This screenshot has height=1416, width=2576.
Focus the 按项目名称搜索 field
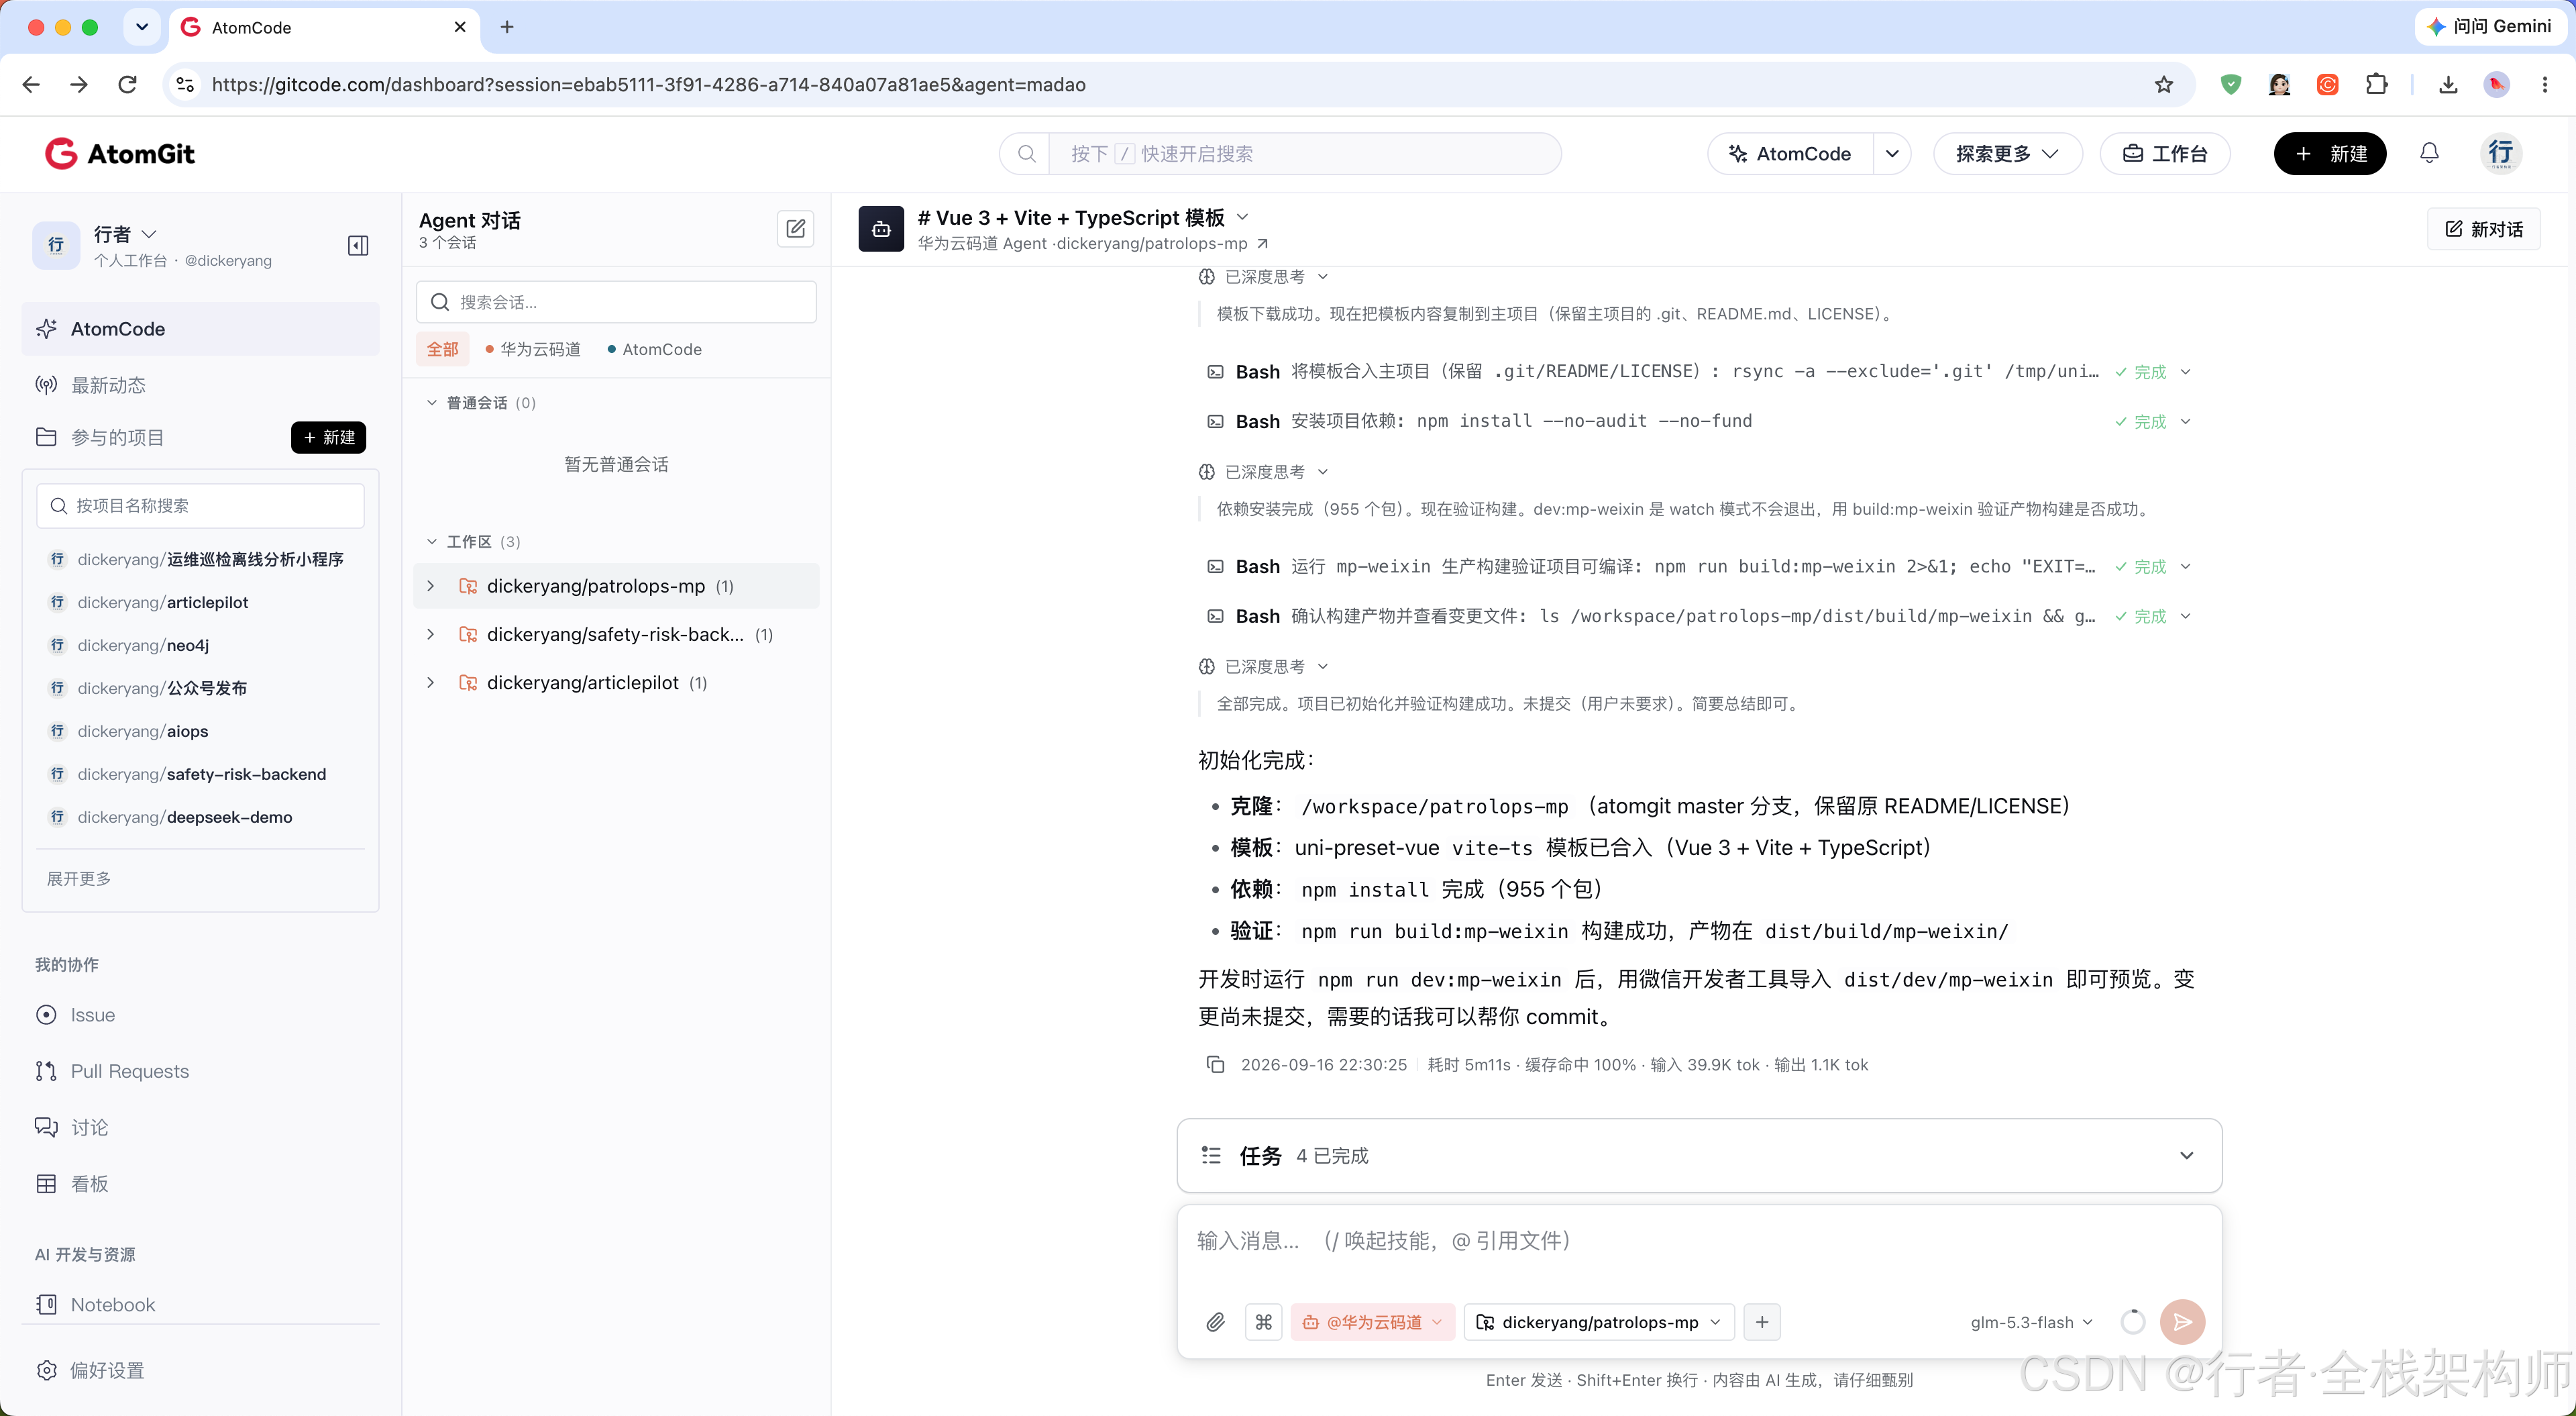point(200,505)
